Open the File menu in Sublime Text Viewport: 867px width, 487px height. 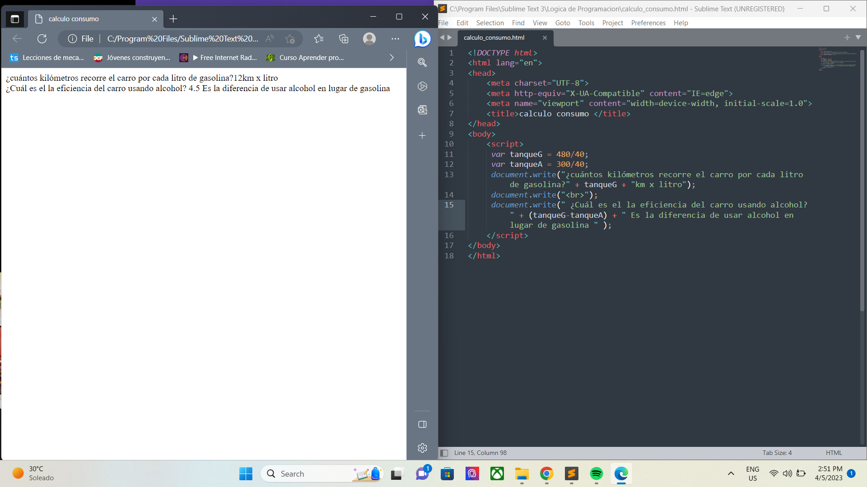click(443, 23)
